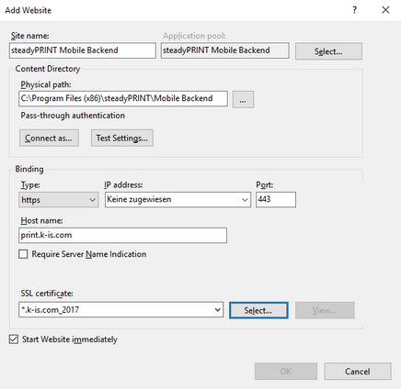Enable Require Server Name Indication
The height and width of the screenshot is (389, 401).
pos(23,254)
